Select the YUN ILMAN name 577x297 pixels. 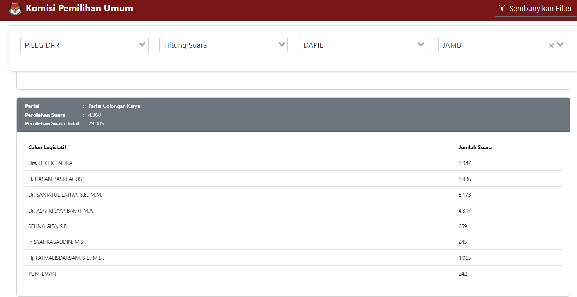pos(42,274)
